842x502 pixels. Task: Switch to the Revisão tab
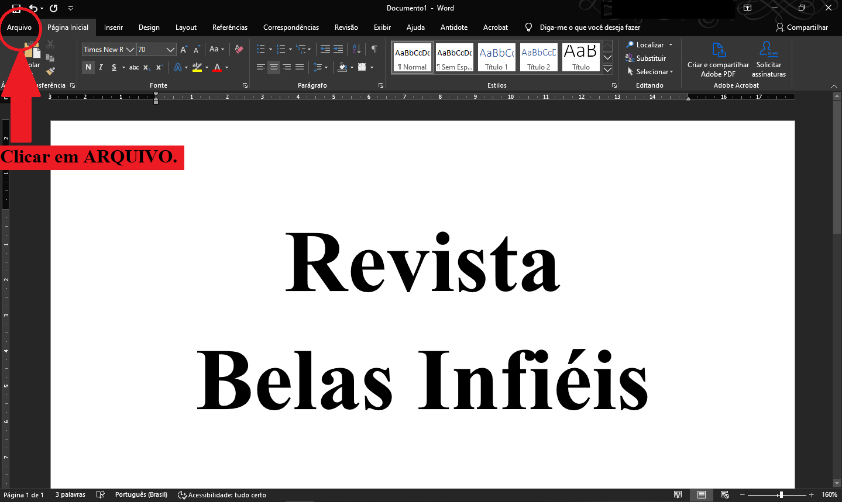coord(346,27)
